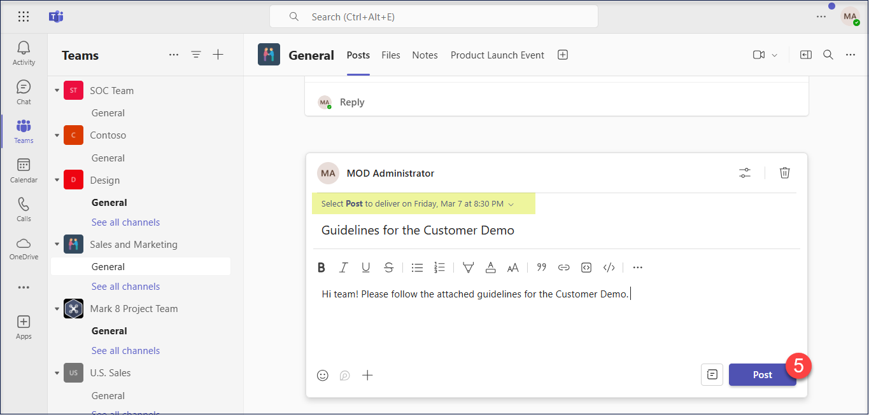Open video meeting options dropdown arrow
Viewport: 869px width, 415px height.
pyautogui.click(x=775, y=55)
